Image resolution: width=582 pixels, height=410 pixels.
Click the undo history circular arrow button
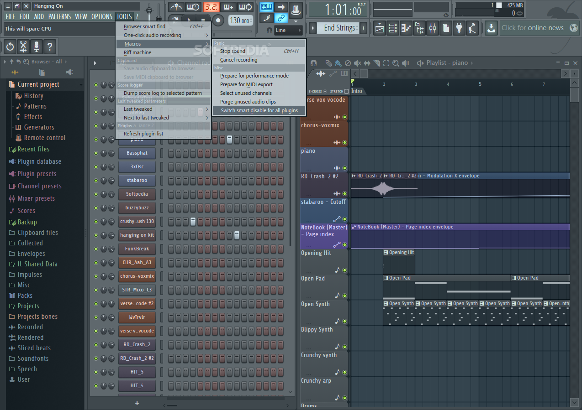coord(10,47)
